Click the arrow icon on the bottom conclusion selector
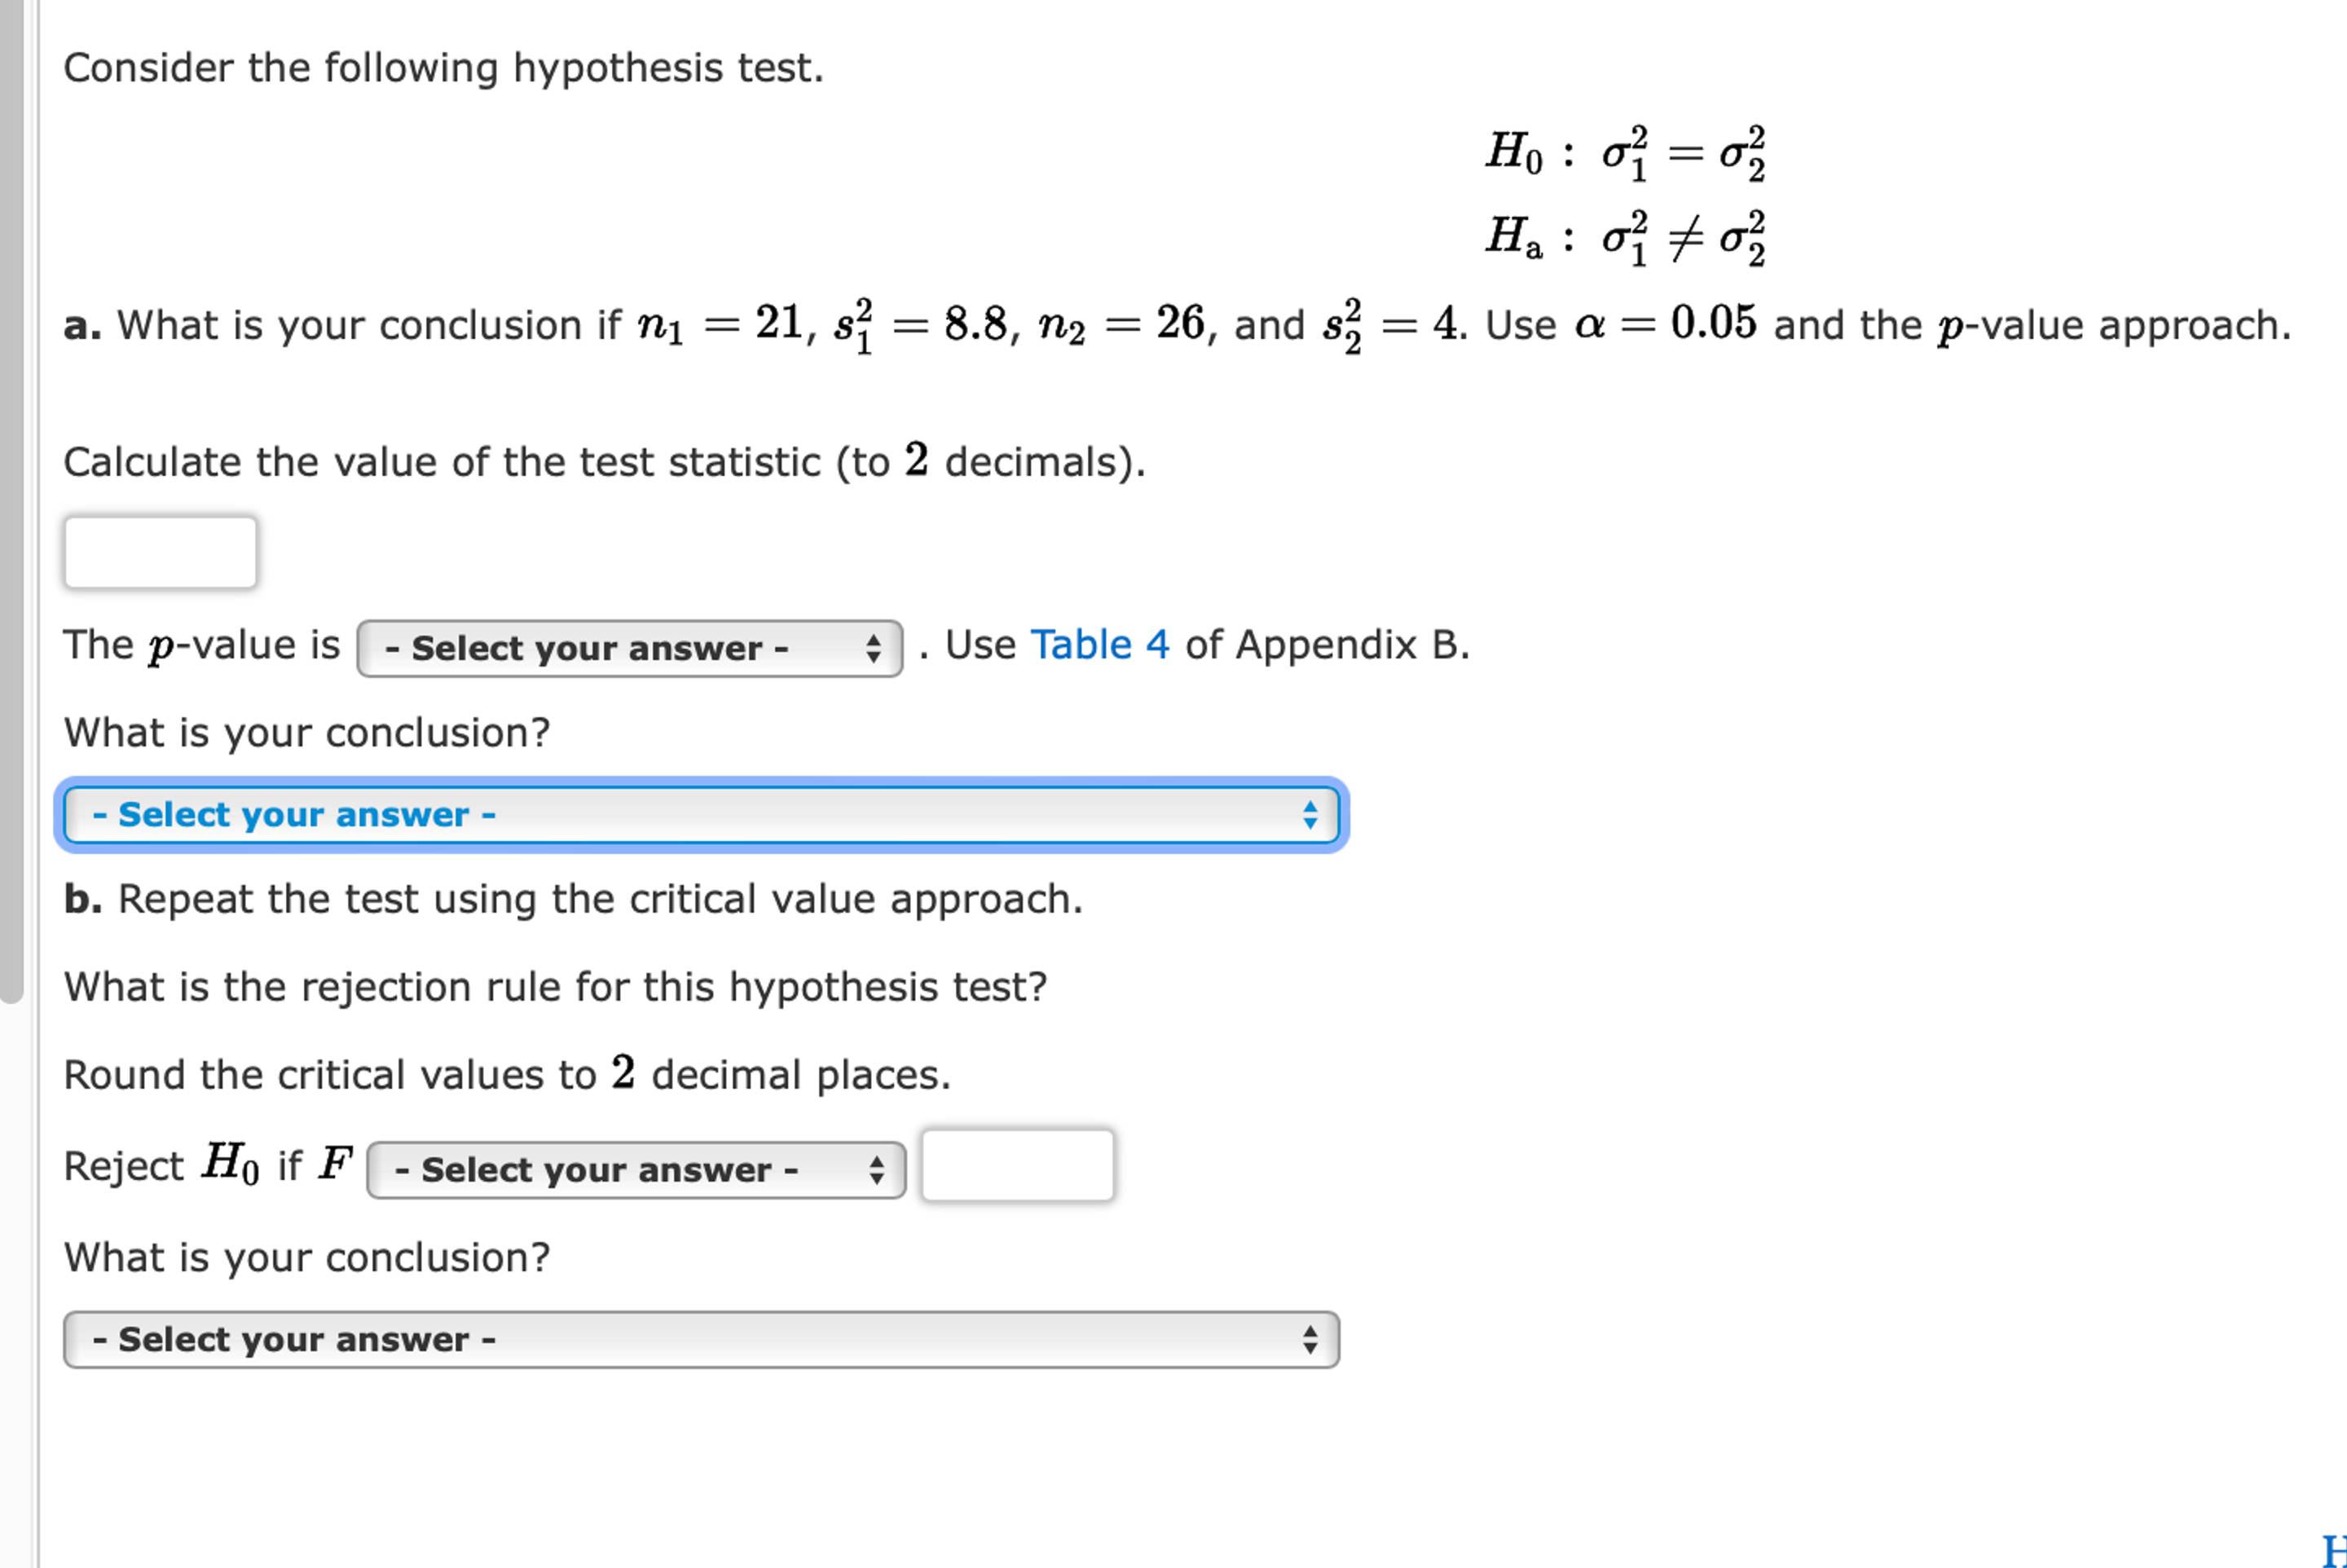This screenshot has width=2347, height=1568. pos(1311,1338)
